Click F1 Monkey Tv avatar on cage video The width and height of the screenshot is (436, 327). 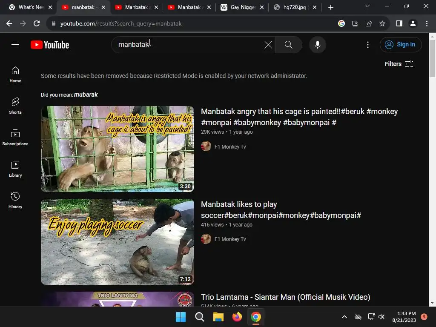(206, 146)
